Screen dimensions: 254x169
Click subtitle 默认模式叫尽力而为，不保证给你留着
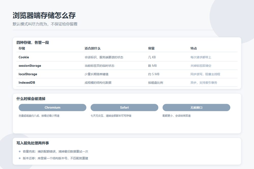pyautogui.click(x=45, y=24)
